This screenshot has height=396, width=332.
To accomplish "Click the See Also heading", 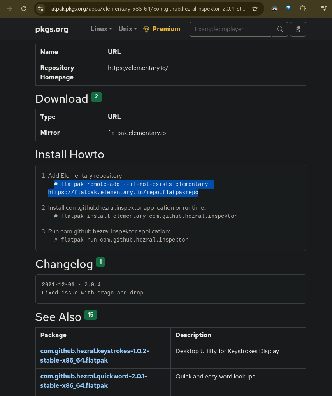I will tap(58, 317).
